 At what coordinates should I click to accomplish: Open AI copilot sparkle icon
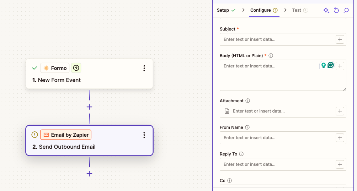pos(326,10)
